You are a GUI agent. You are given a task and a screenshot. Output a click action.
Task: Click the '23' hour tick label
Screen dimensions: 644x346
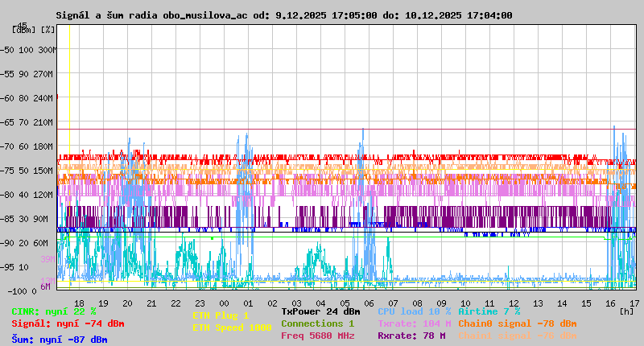200,303
